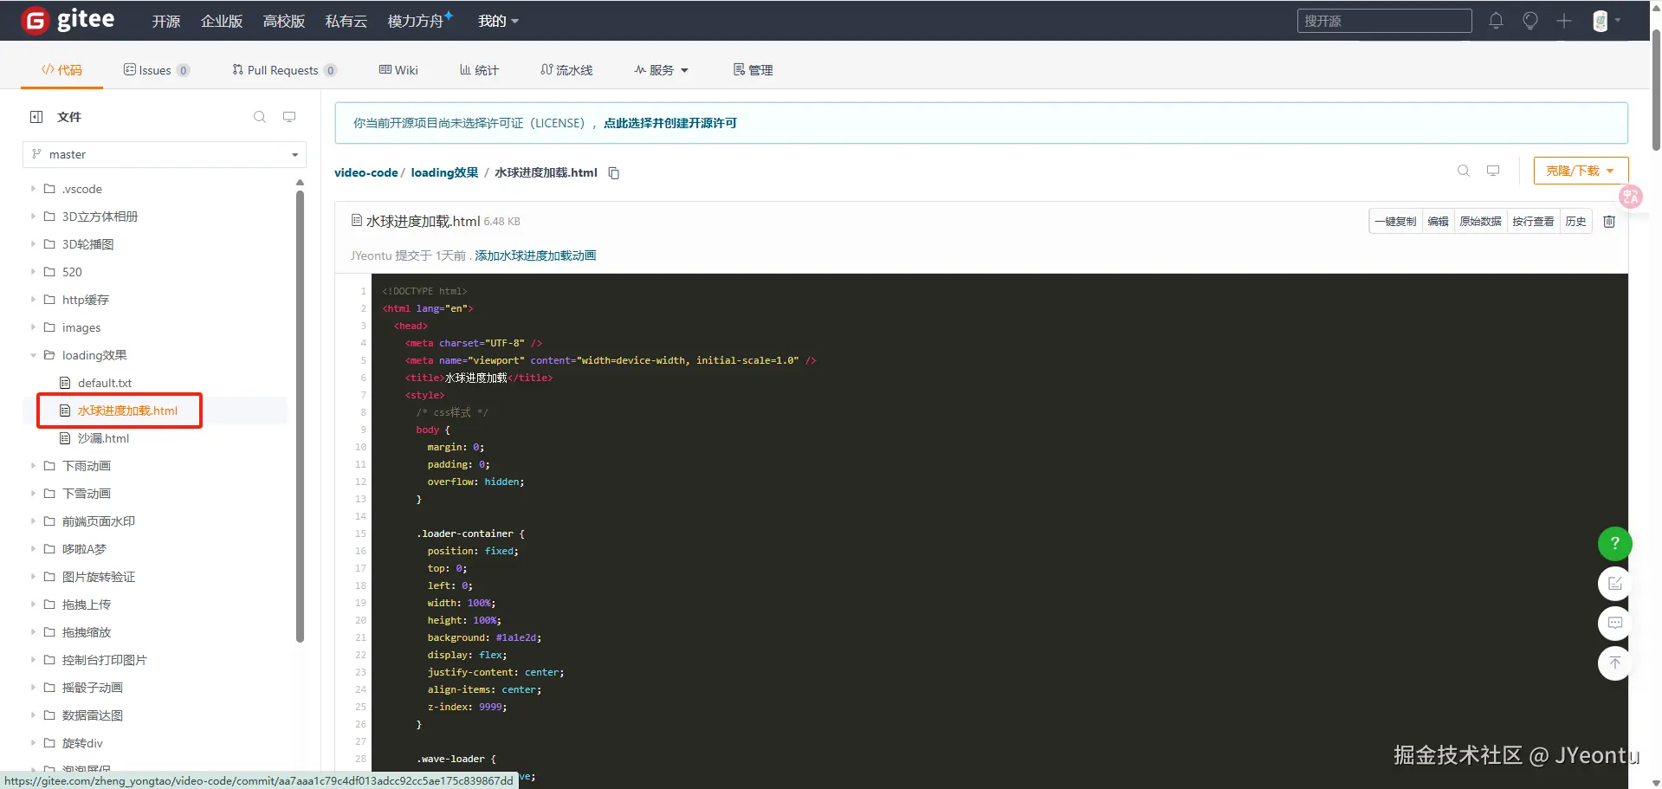The image size is (1662, 789).
Task: Click the file tree vertical scrollbar
Action: pyautogui.click(x=300, y=416)
